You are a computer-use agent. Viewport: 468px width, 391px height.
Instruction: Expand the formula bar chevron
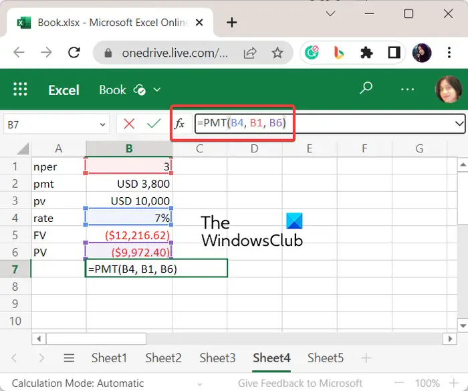(459, 123)
